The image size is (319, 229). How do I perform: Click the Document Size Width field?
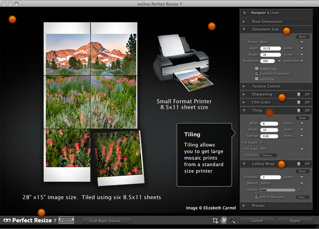[x=270, y=48]
